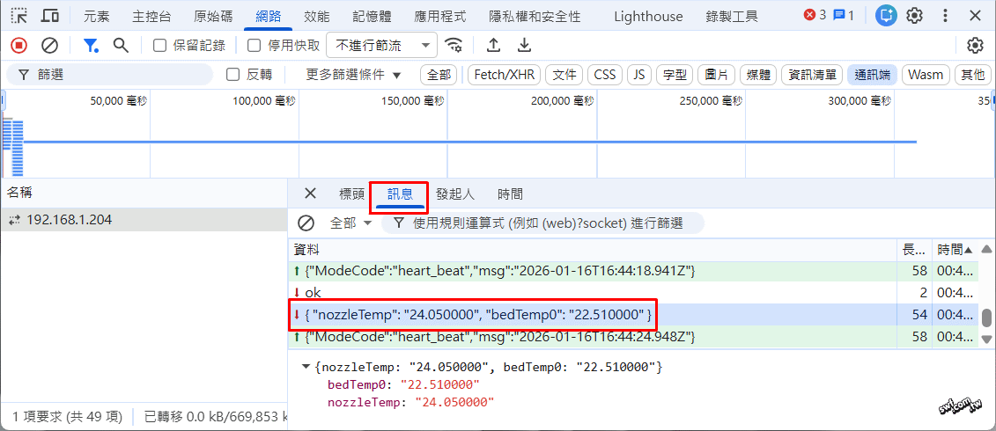Filter requests by 其他

(x=972, y=75)
